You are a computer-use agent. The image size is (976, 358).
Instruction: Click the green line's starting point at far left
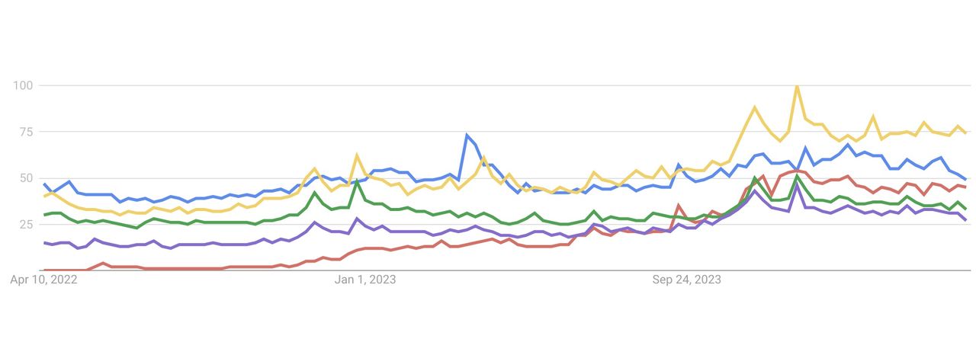coord(44,215)
